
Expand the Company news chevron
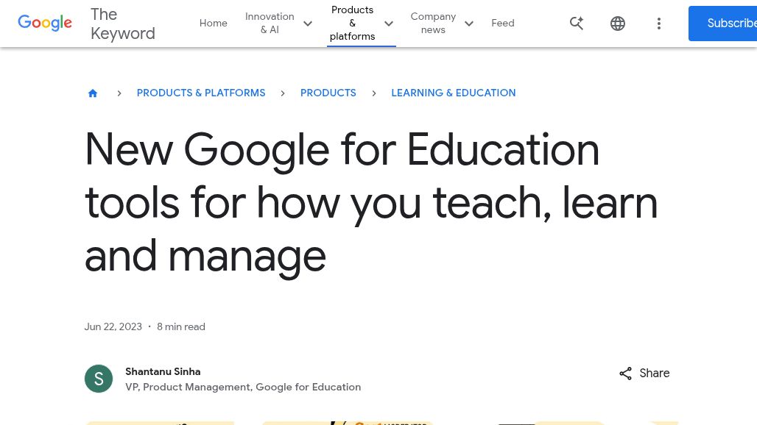click(x=468, y=24)
